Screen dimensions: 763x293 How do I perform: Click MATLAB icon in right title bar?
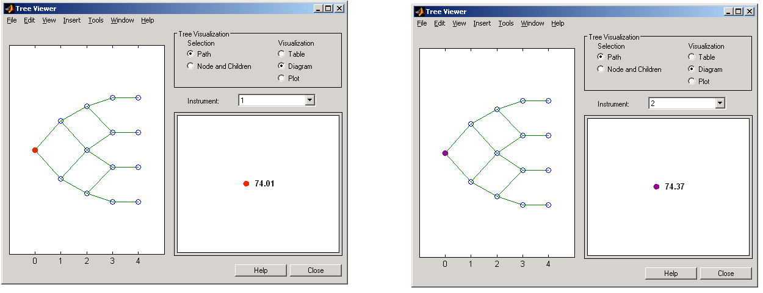[x=419, y=12]
